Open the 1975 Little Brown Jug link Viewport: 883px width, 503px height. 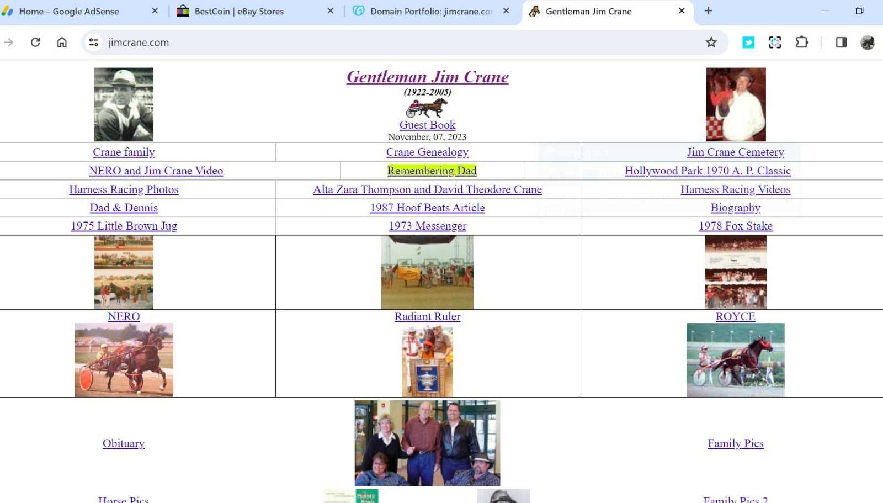pos(124,226)
